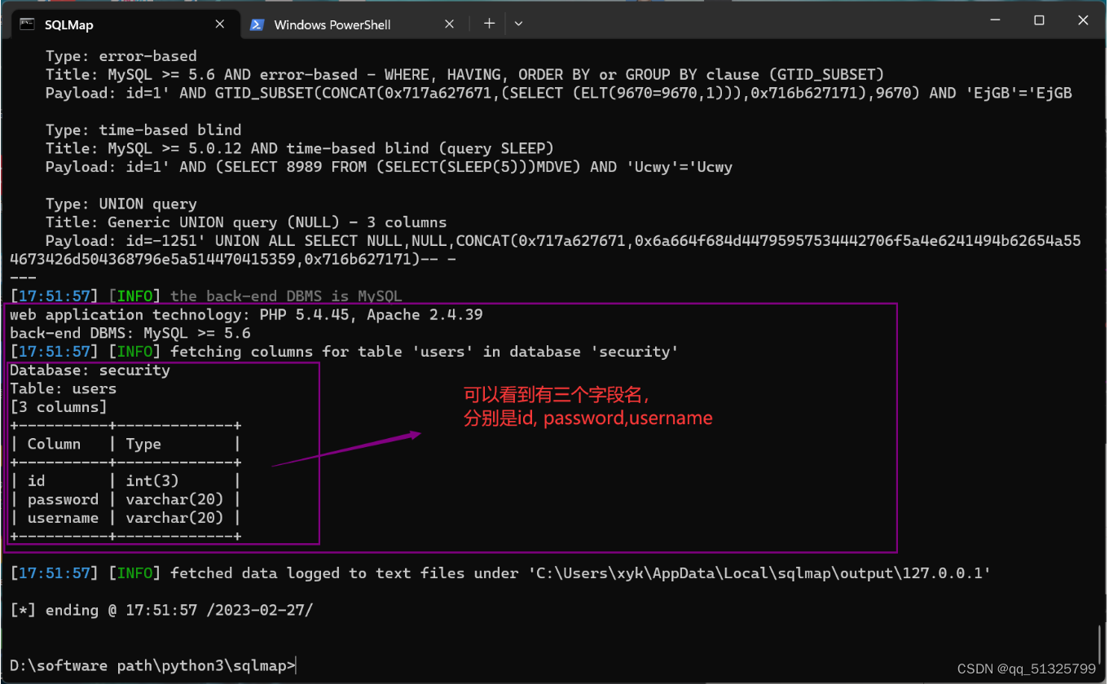Image resolution: width=1109 pixels, height=684 pixels.
Task: Open a new terminal tab
Action: [x=489, y=24]
